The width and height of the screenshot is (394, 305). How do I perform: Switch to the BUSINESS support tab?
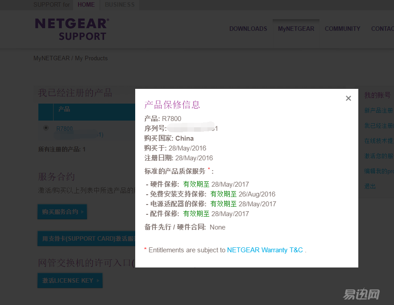[x=120, y=5]
